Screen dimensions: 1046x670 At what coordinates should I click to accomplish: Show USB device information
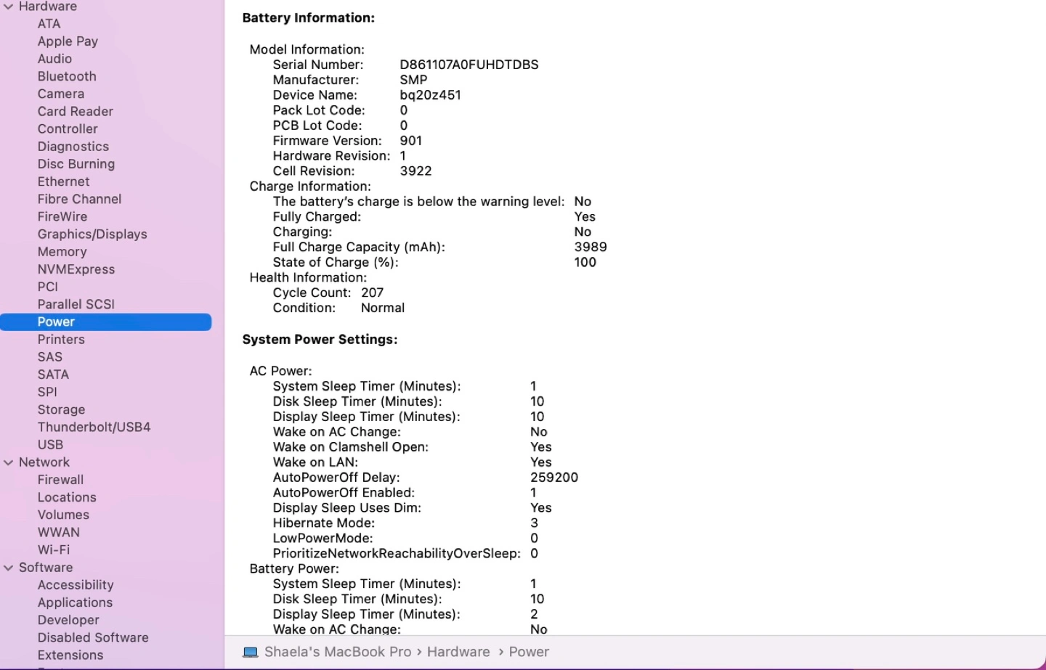point(50,444)
